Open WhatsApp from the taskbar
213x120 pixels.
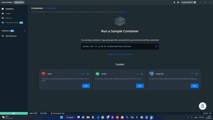103,117
